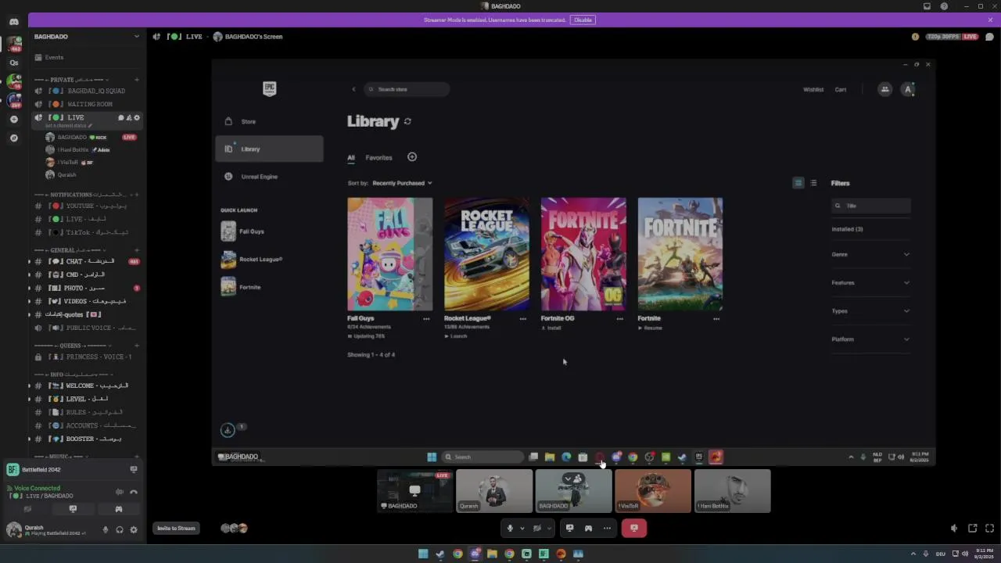1001x563 pixels.
Task: Click Share Your Screen button in voice panel
Action: tap(73, 509)
